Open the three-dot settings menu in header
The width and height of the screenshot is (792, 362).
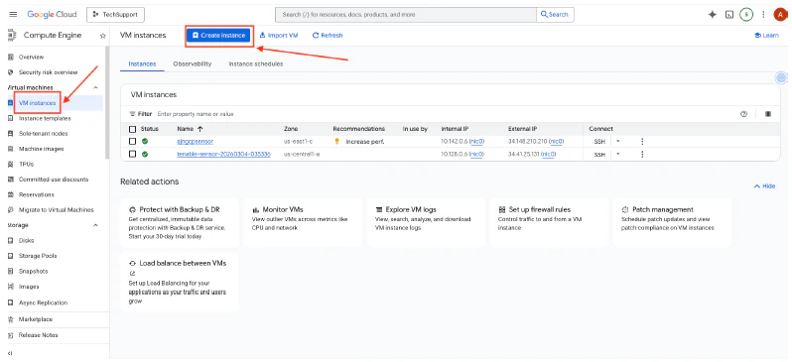[763, 15]
